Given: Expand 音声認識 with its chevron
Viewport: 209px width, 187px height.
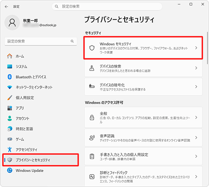Looking at the screenshot, I should click(196, 138).
